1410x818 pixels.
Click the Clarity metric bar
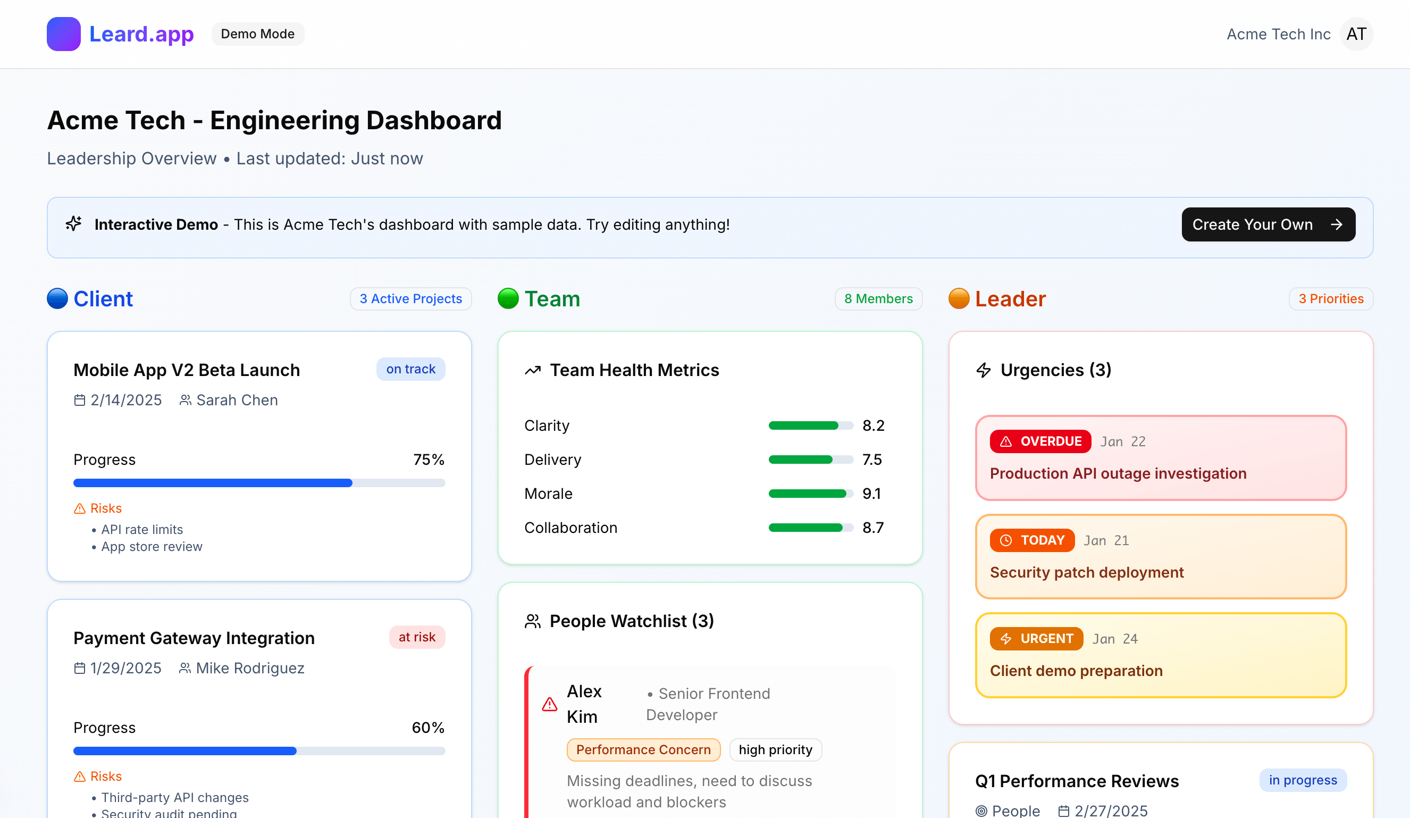(811, 425)
